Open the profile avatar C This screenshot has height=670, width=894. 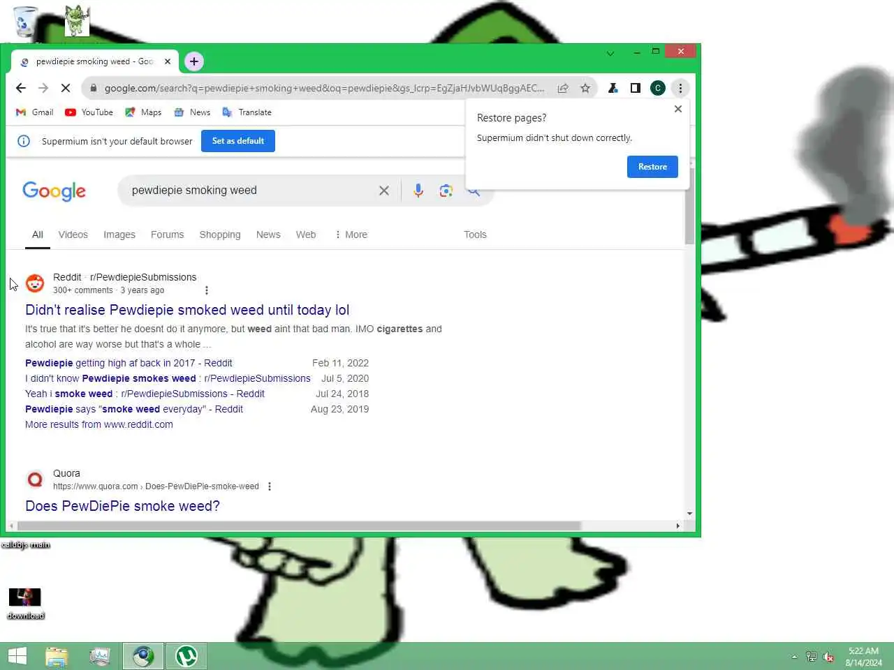tap(657, 88)
